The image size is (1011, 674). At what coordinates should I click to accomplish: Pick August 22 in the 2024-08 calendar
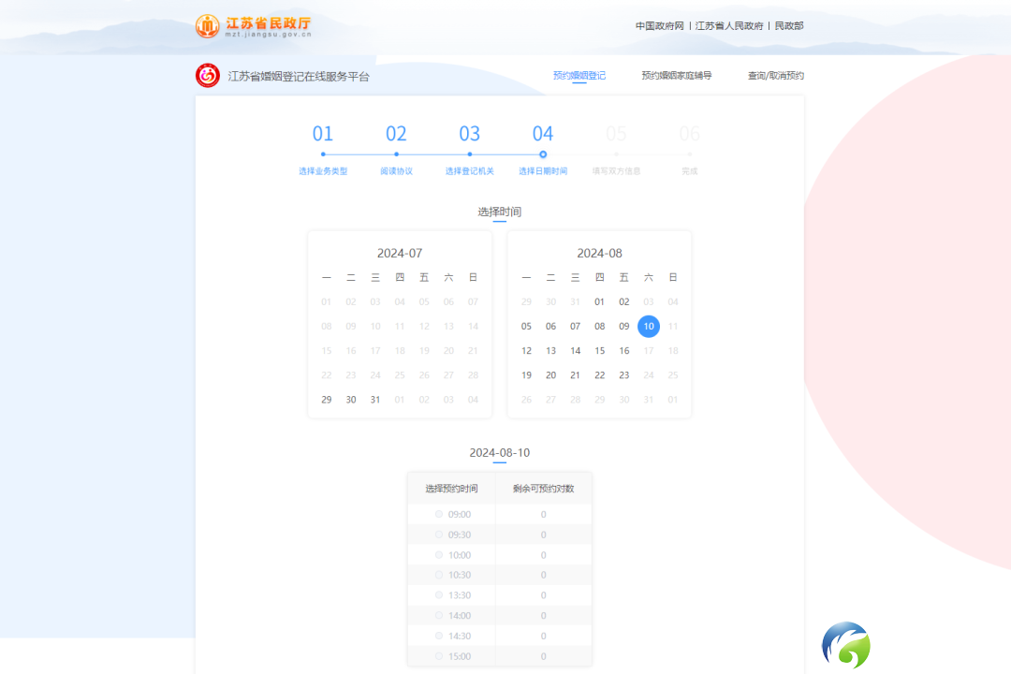(x=600, y=374)
